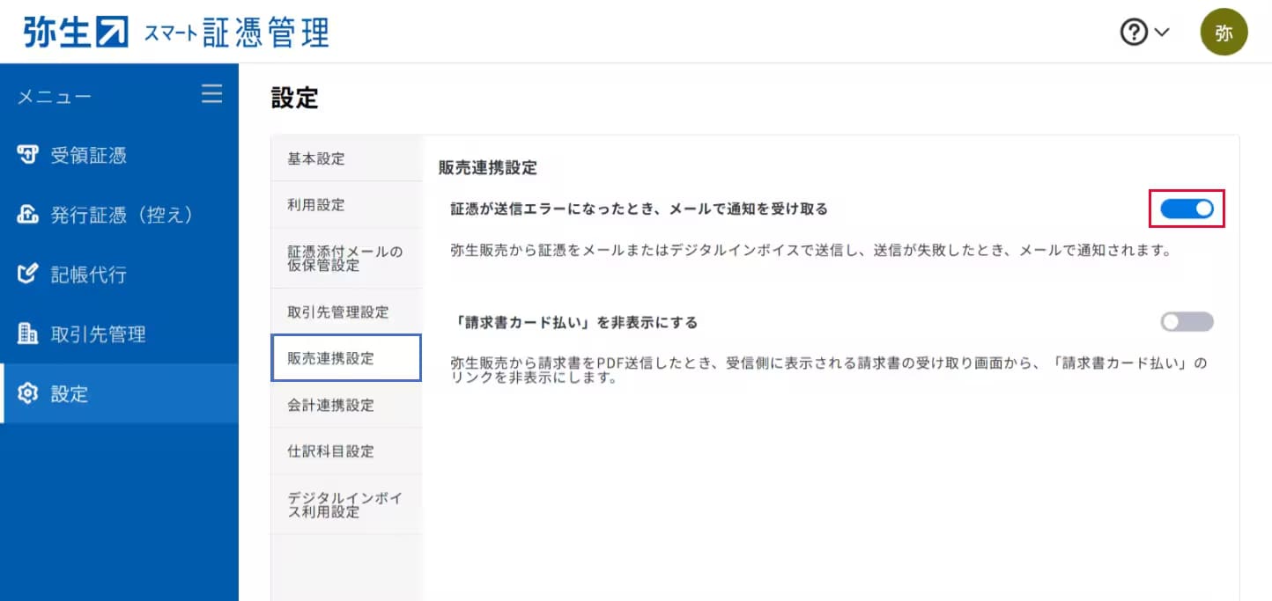Screen dimensions: 1272x601
Task: Open デジタルインボイス利用設定 tab
Action: tap(344, 505)
